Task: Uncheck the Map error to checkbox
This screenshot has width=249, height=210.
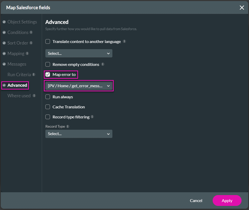Action: pyautogui.click(x=48, y=75)
